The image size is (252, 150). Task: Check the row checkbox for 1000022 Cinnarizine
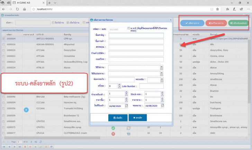3,56
